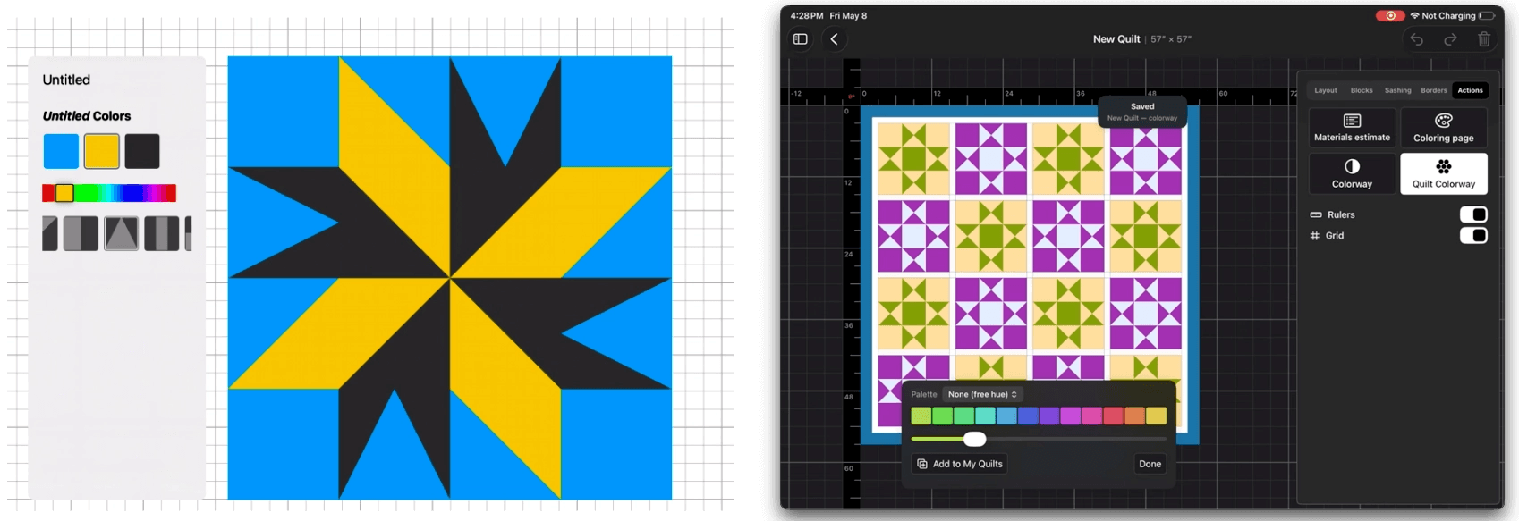
Task: Choose the half-split vertical block pattern thumbnail
Action: pos(81,233)
